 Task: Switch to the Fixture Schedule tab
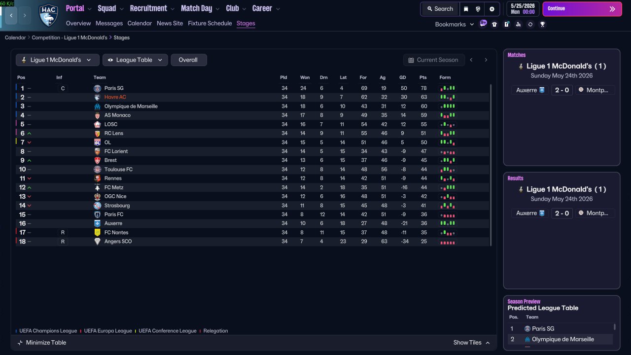tap(210, 23)
